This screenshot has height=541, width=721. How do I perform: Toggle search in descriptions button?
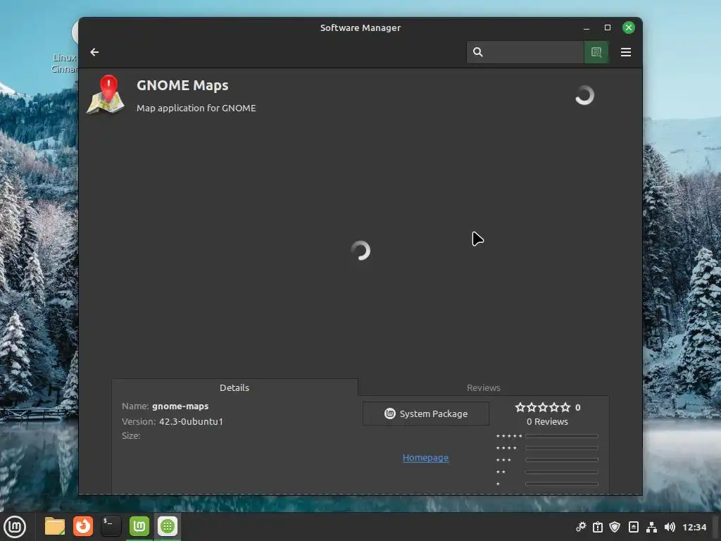(x=596, y=52)
